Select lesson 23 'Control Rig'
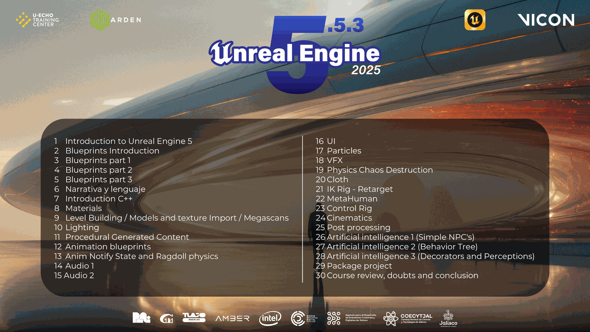Screen dimensions: 590x332 point(344,208)
